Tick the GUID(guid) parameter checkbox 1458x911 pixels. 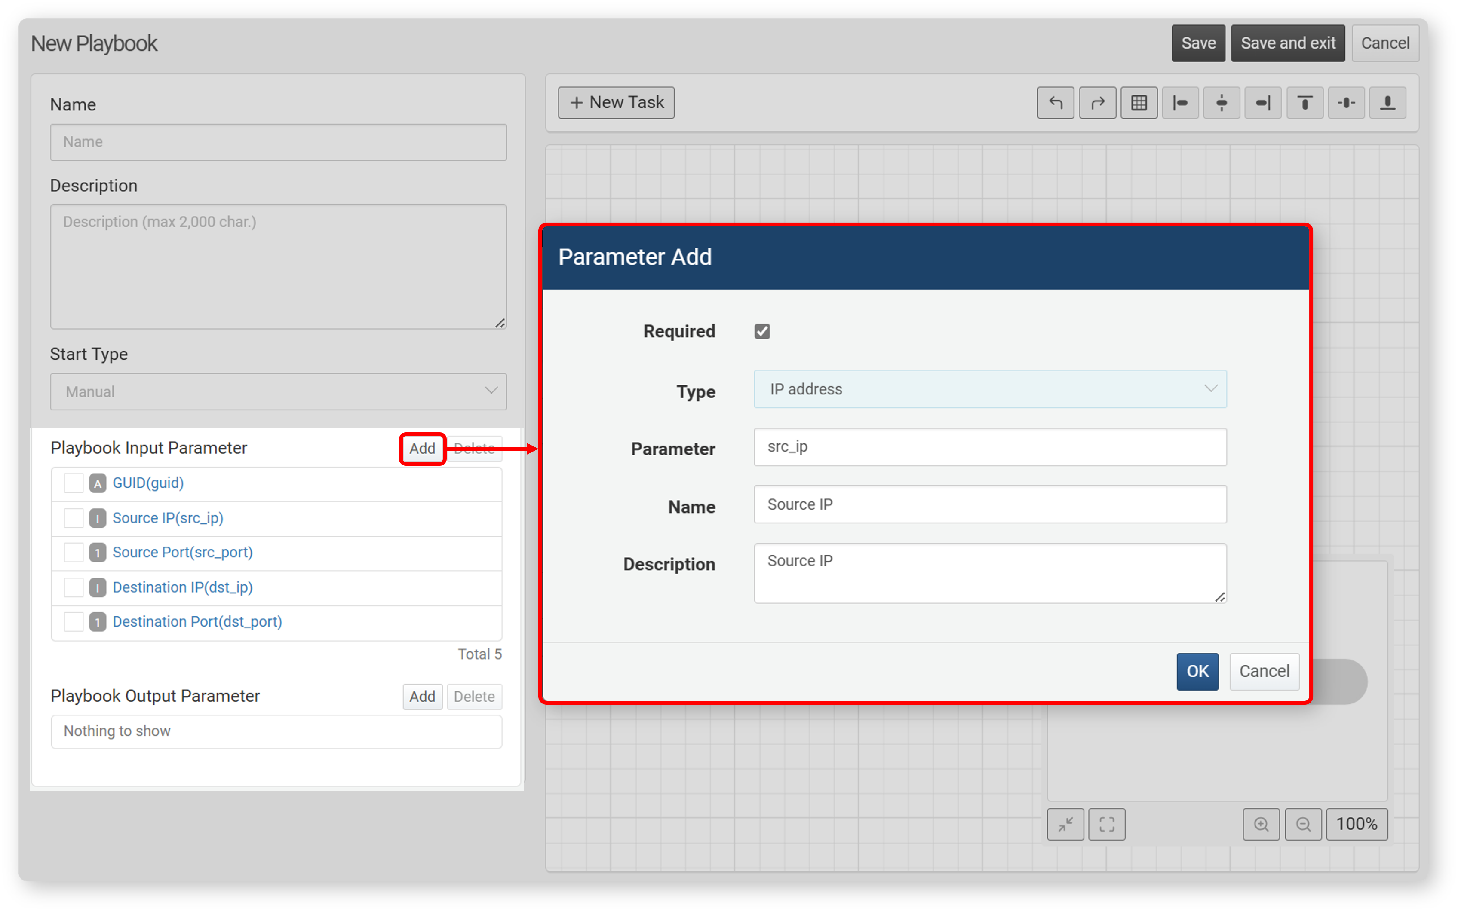point(74,483)
